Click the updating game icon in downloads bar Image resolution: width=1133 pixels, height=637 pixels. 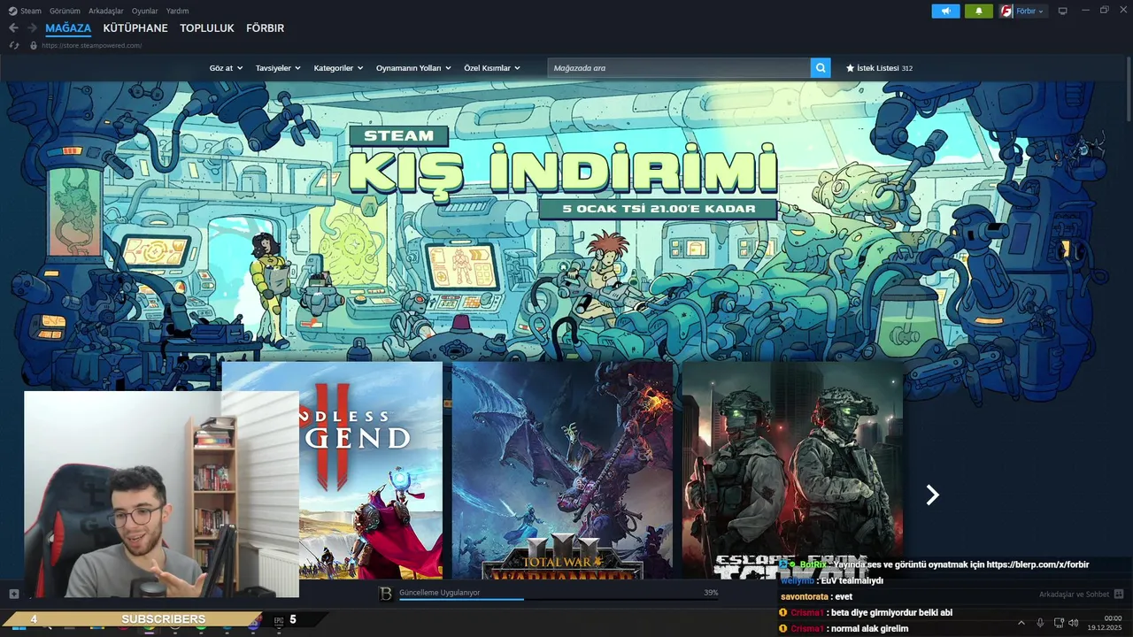pos(386,595)
